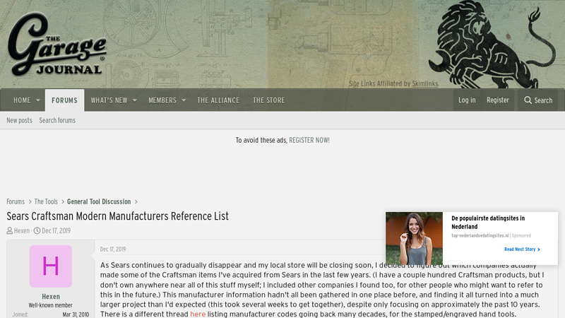Click 'Well-known member' user title text
Screen dimensions: 565x318
pyautogui.click(x=51, y=305)
